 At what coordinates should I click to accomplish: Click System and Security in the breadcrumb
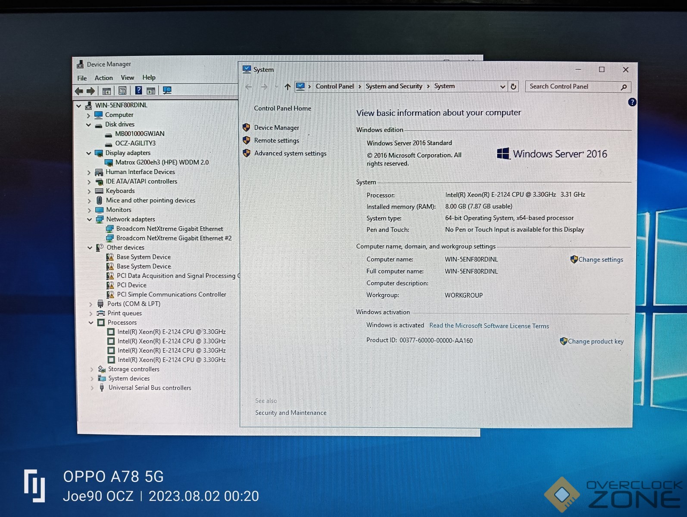pyautogui.click(x=394, y=86)
